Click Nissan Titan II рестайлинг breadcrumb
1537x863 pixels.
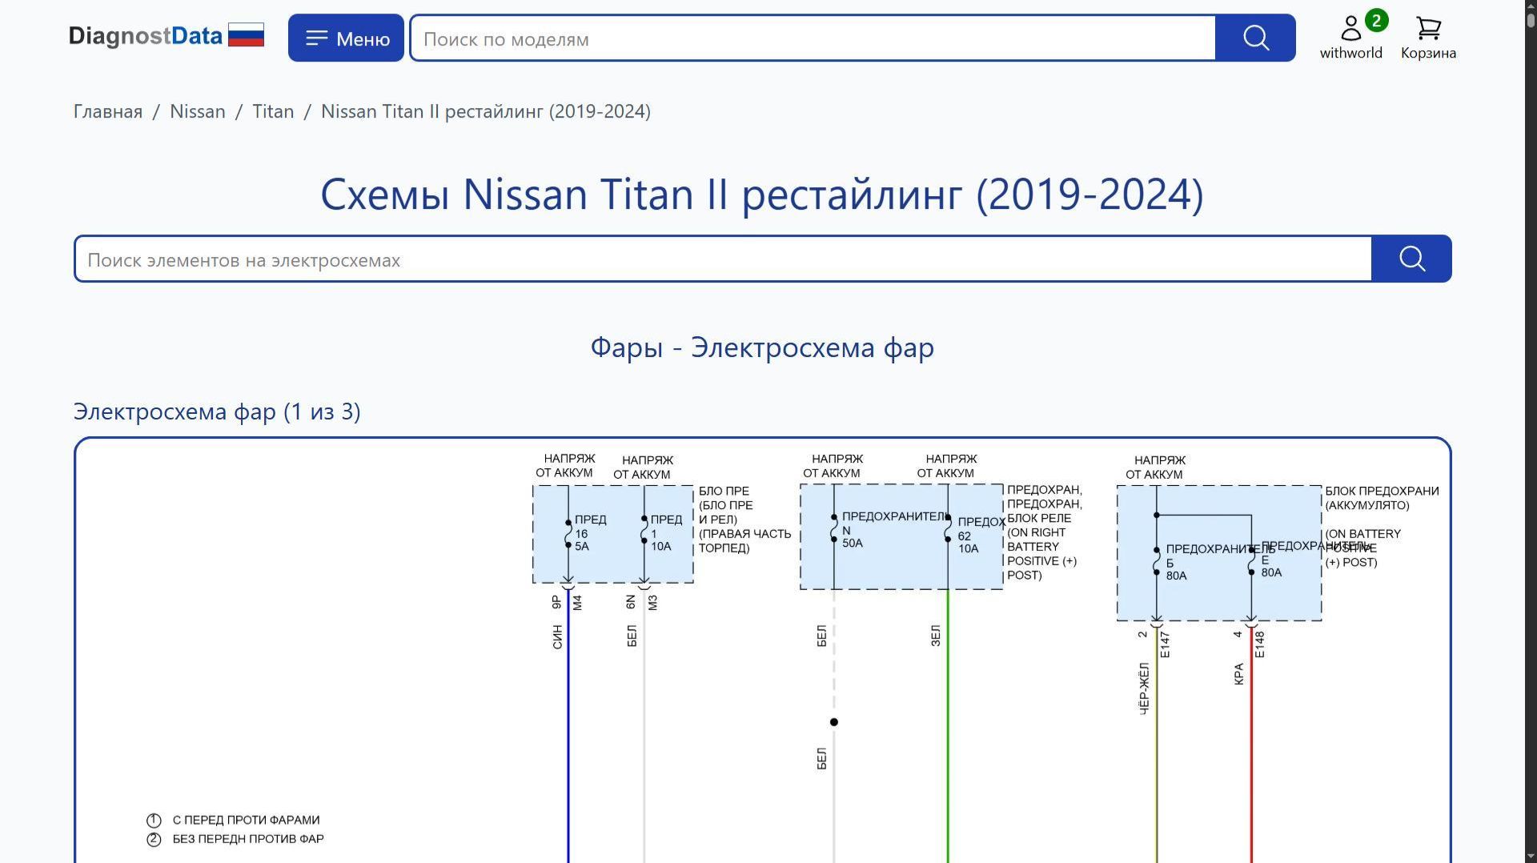pos(486,111)
